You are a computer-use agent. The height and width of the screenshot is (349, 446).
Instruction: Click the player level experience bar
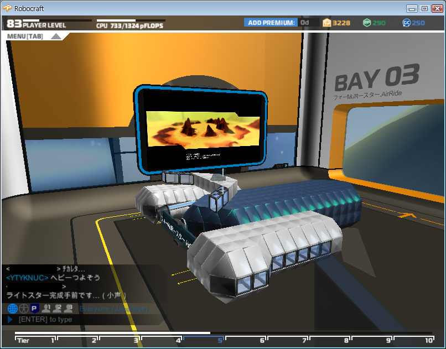(x=57, y=20)
